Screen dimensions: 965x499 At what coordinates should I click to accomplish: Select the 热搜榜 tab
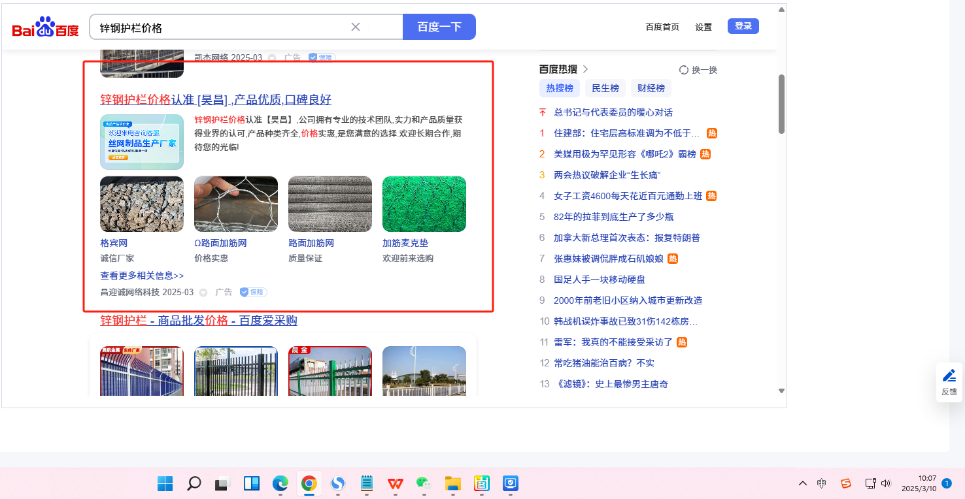point(560,88)
